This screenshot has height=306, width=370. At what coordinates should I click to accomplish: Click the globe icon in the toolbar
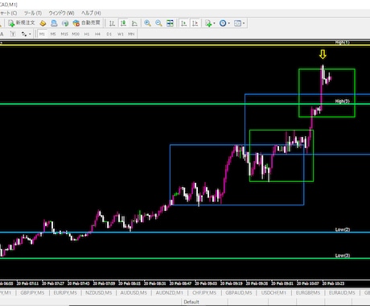click(65, 23)
